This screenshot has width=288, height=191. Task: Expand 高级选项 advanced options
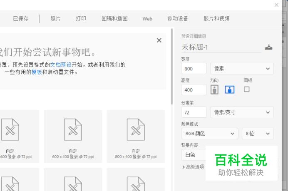(x=193, y=167)
